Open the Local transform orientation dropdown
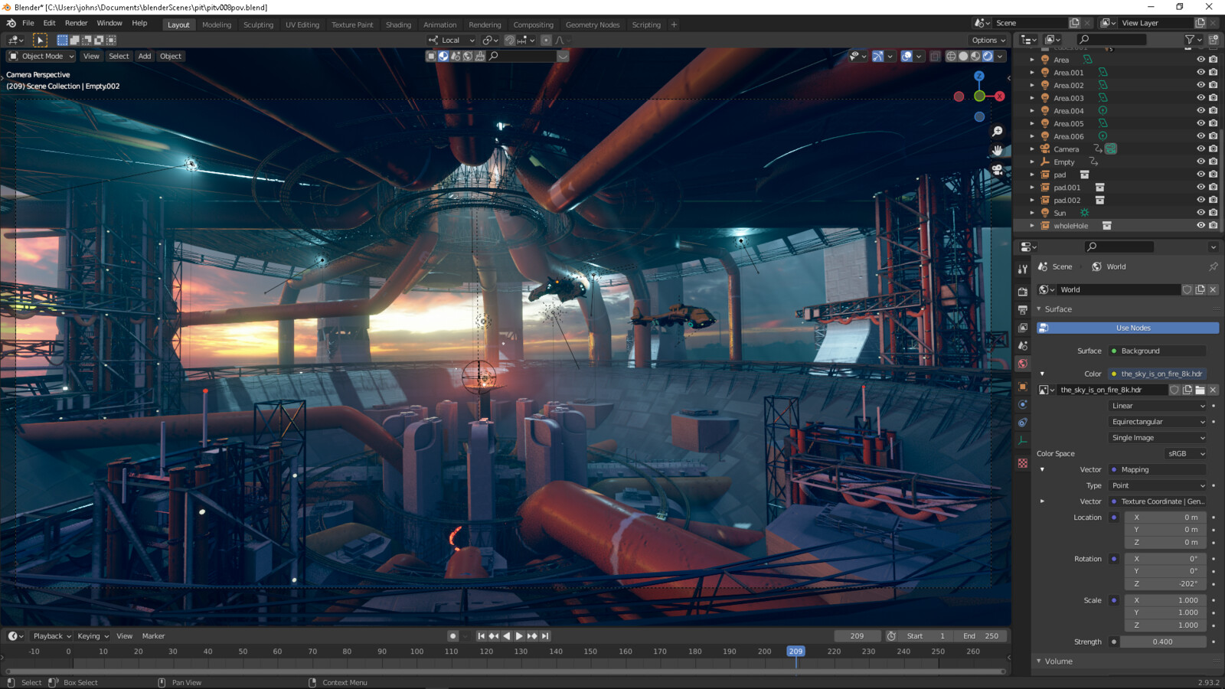This screenshot has height=689, width=1225. 452,40
